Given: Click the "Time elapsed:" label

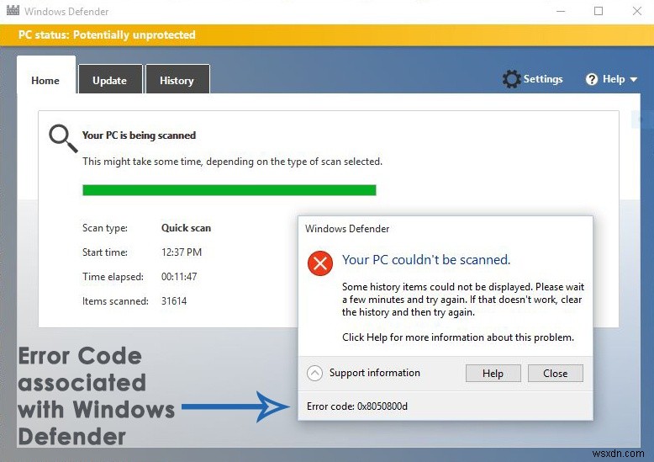Looking at the screenshot, I should point(113,277).
